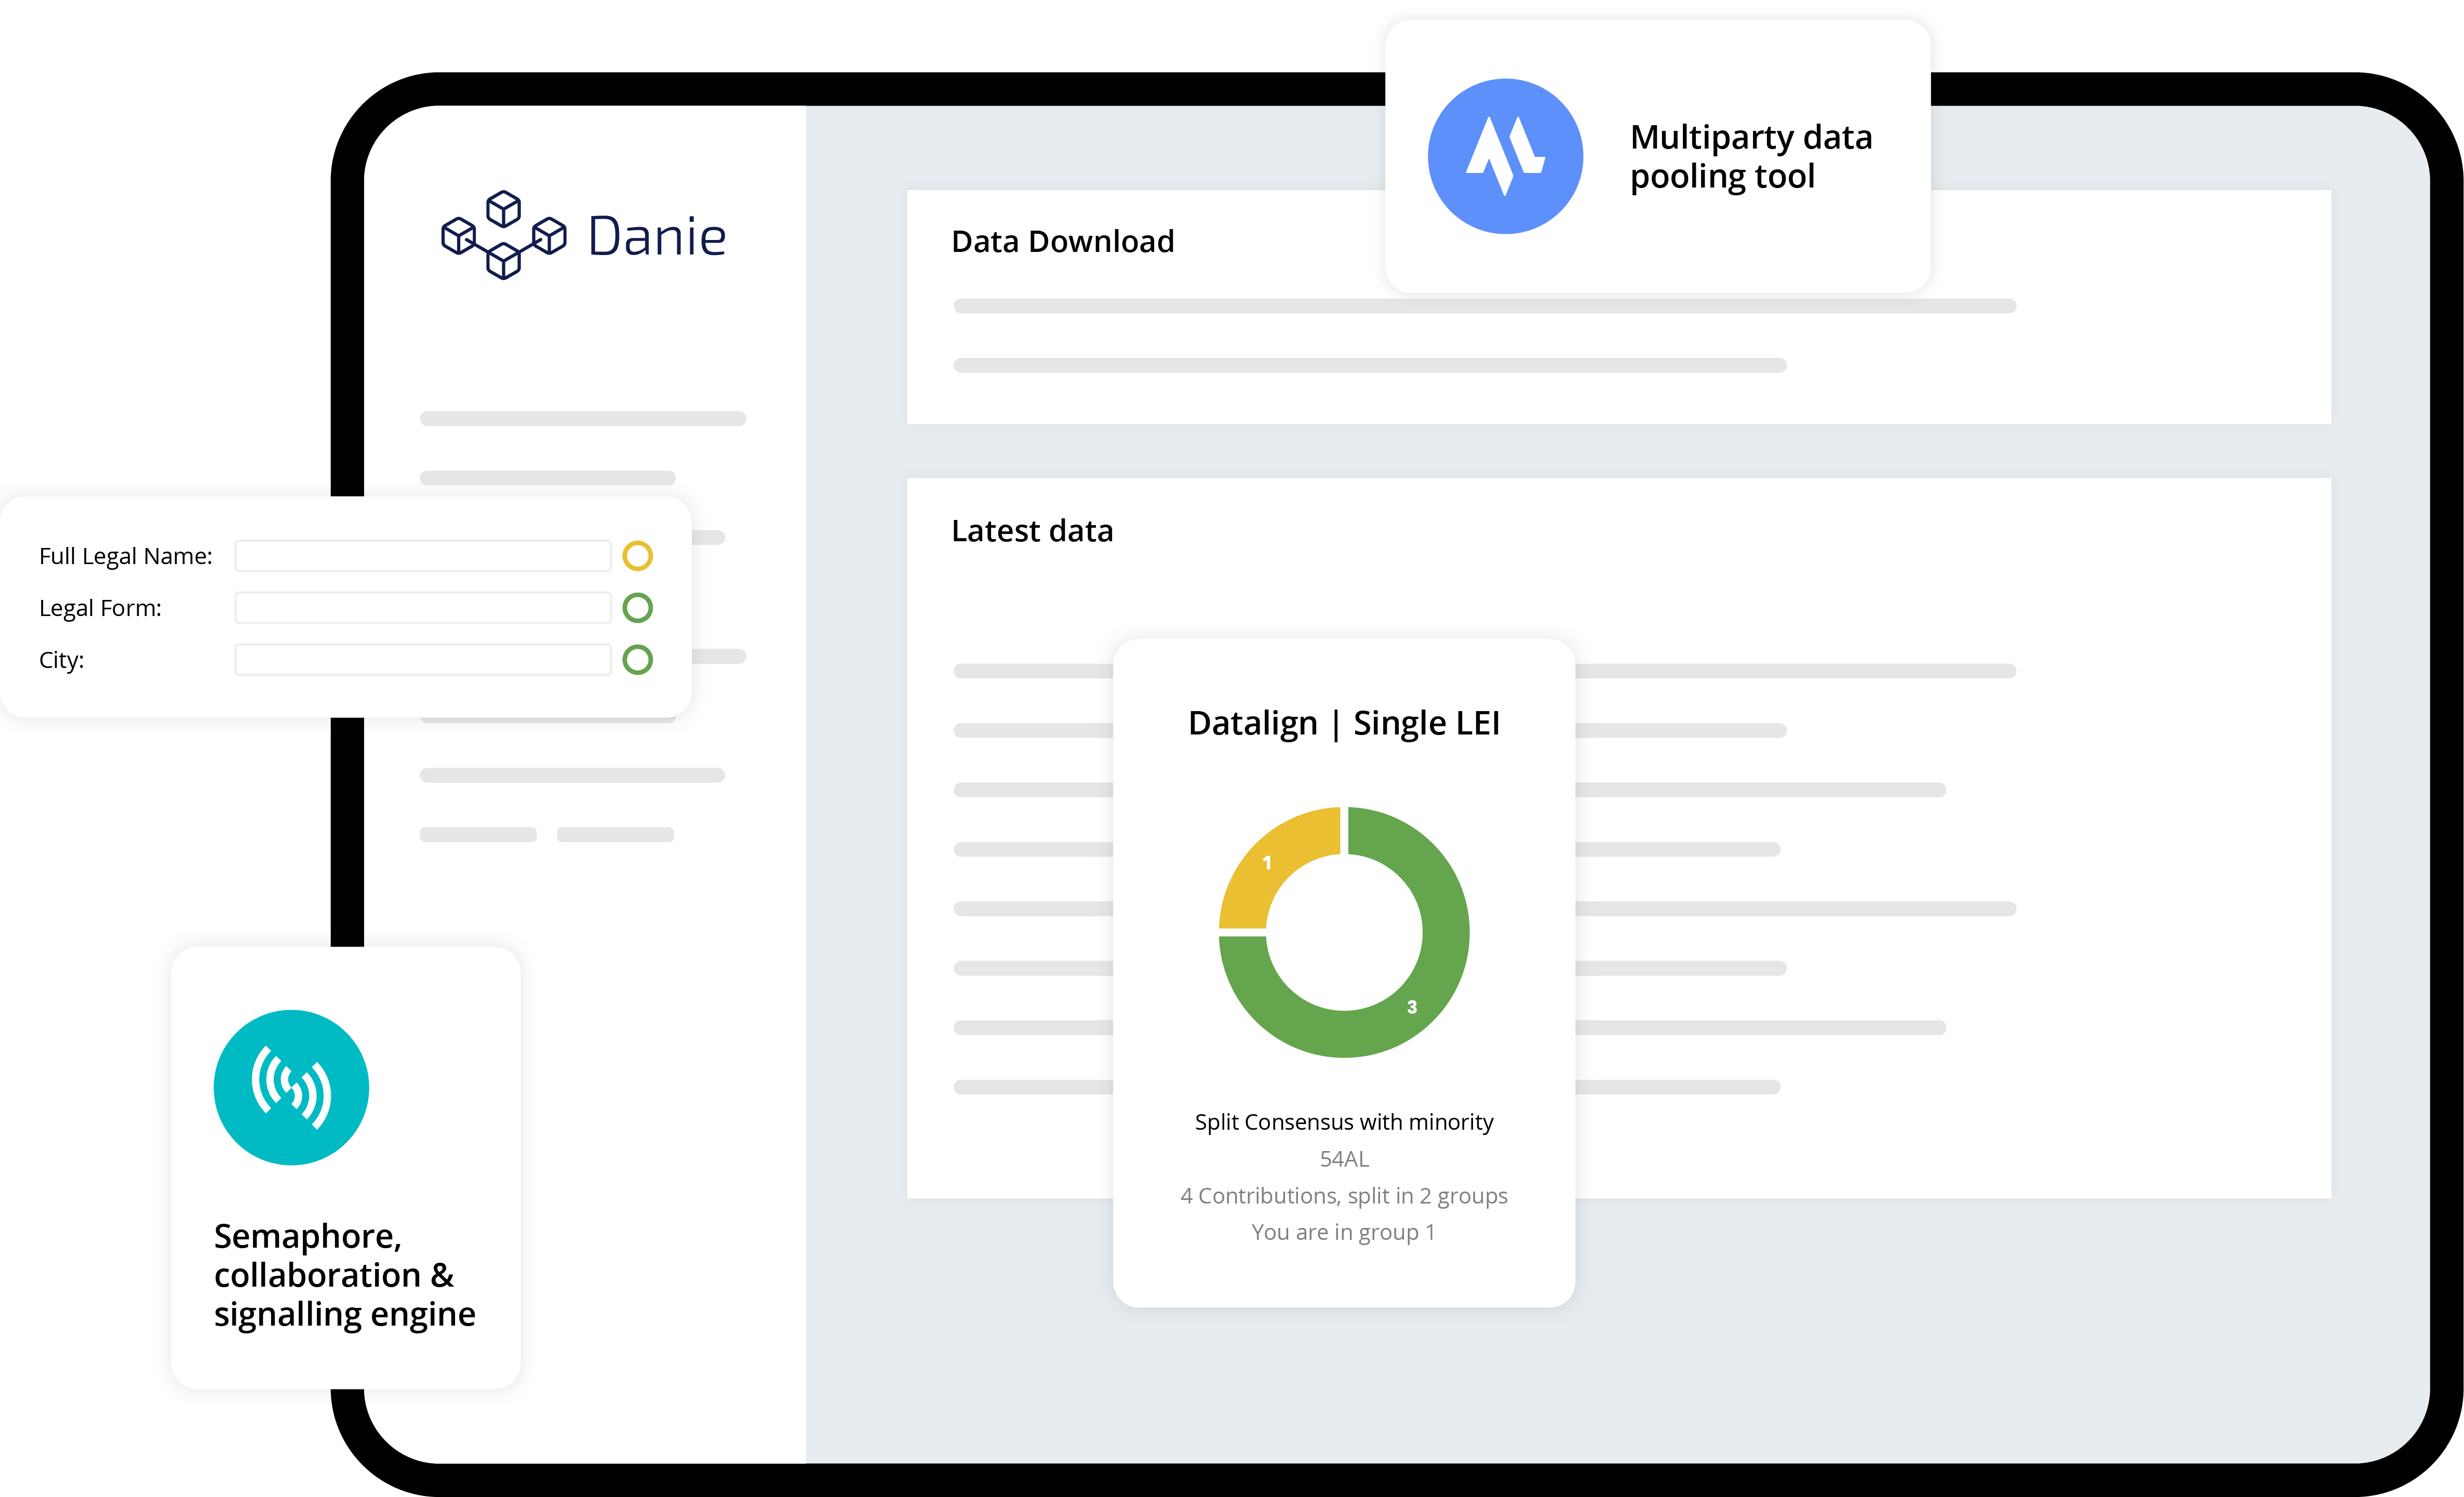Click the teal Semaphore signal icon
2464x1497 pixels.
coord(291,1087)
